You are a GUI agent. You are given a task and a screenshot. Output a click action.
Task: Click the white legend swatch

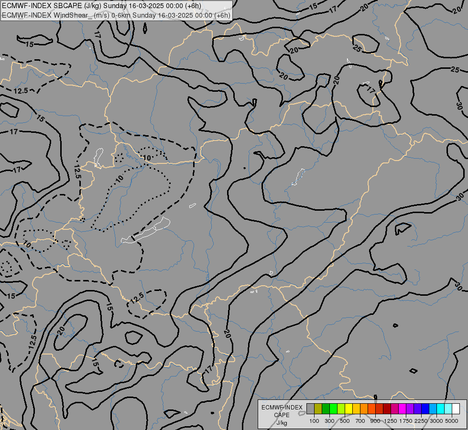click(456, 408)
